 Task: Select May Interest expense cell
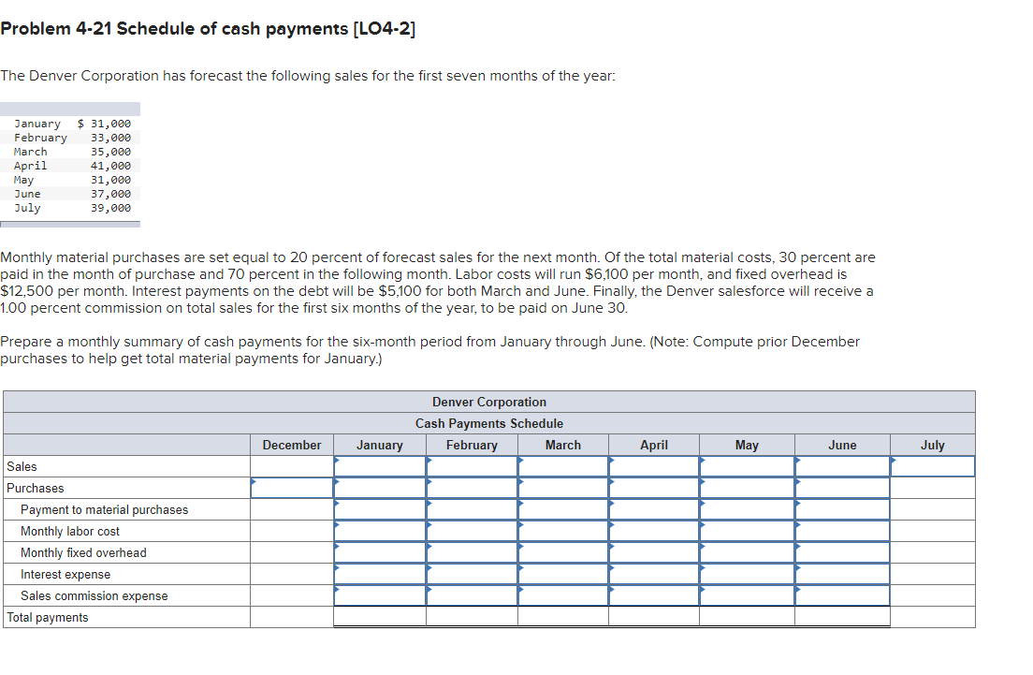pyautogui.click(x=747, y=574)
